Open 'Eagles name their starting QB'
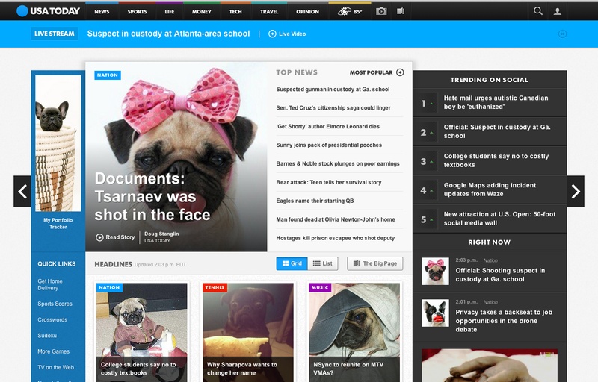This screenshot has width=598, height=382. [315, 201]
